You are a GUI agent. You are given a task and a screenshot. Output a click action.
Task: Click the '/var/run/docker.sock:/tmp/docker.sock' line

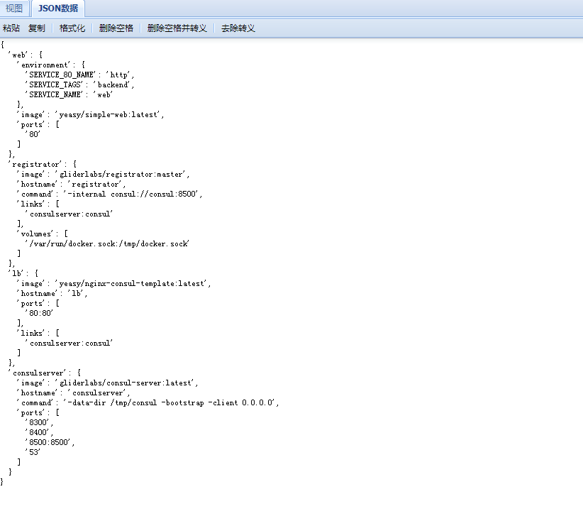(107, 243)
